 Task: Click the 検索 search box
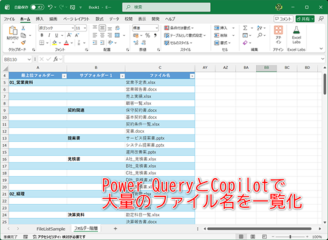click(x=166, y=7)
